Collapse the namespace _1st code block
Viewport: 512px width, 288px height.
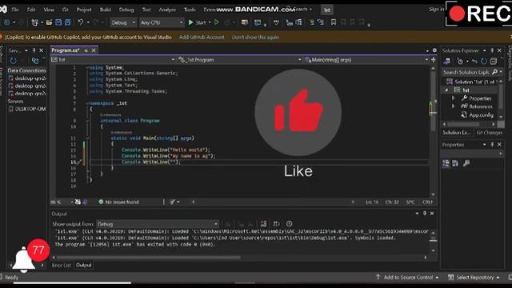87,103
